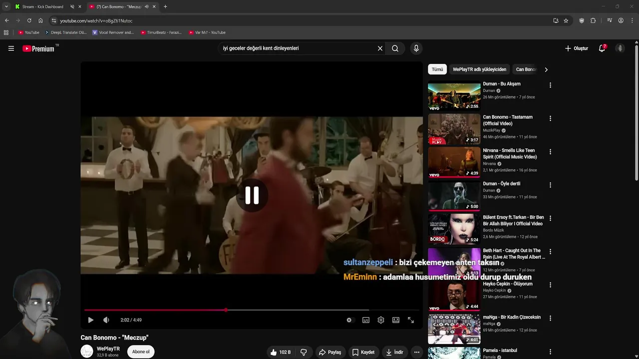Seek on the red video progress bar
639x359 pixels.
click(252, 310)
